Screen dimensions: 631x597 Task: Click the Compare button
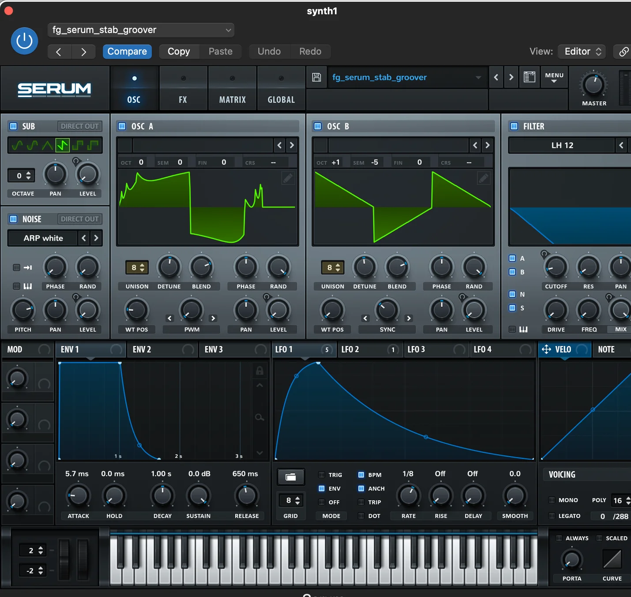pyautogui.click(x=127, y=52)
